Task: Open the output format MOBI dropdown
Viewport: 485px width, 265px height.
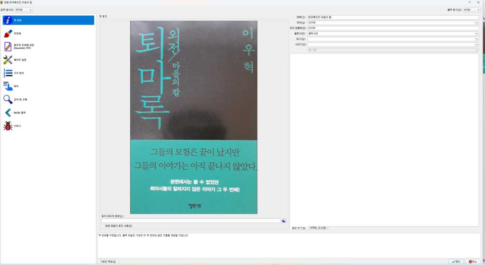Action: click(x=471, y=10)
